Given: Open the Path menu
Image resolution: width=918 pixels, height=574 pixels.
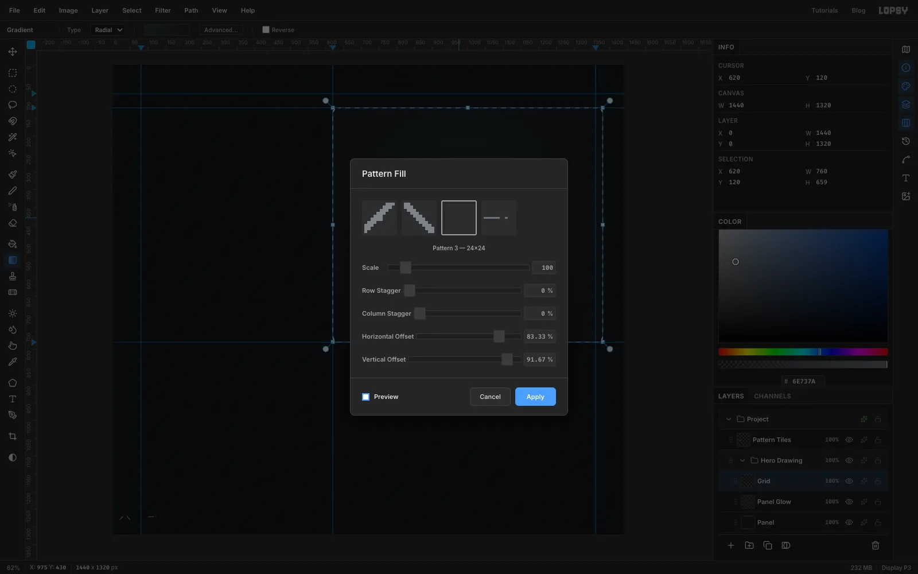Looking at the screenshot, I should pos(191,10).
